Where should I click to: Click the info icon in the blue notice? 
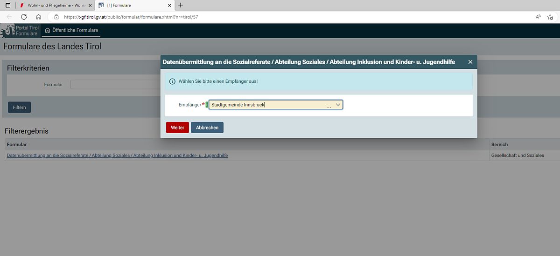click(x=172, y=81)
